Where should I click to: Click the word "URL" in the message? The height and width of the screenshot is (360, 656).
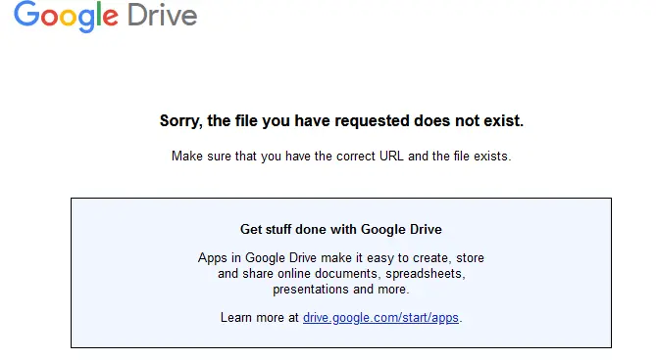[x=391, y=156]
